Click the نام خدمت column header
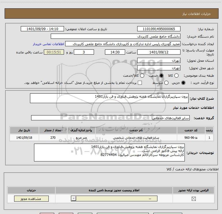Viewport: 222px width, 214px height. (136, 130)
